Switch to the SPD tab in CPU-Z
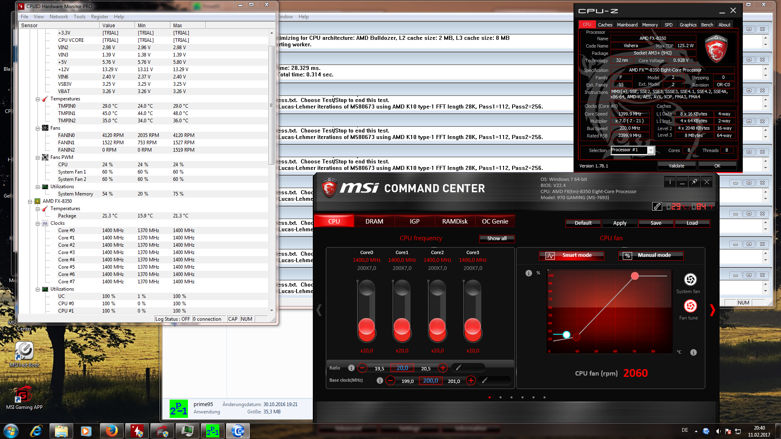The image size is (781, 439). point(668,25)
